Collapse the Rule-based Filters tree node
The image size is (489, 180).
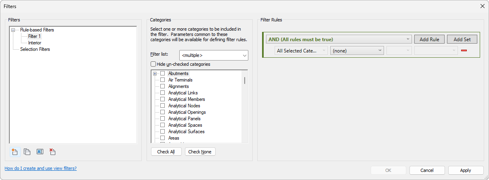click(13, 30)
